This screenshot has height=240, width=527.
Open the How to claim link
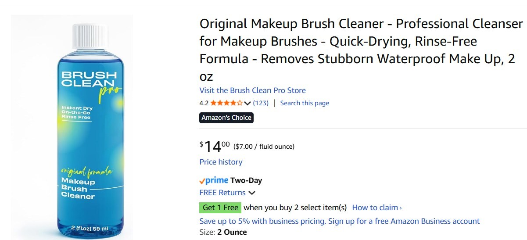point(375,208)
